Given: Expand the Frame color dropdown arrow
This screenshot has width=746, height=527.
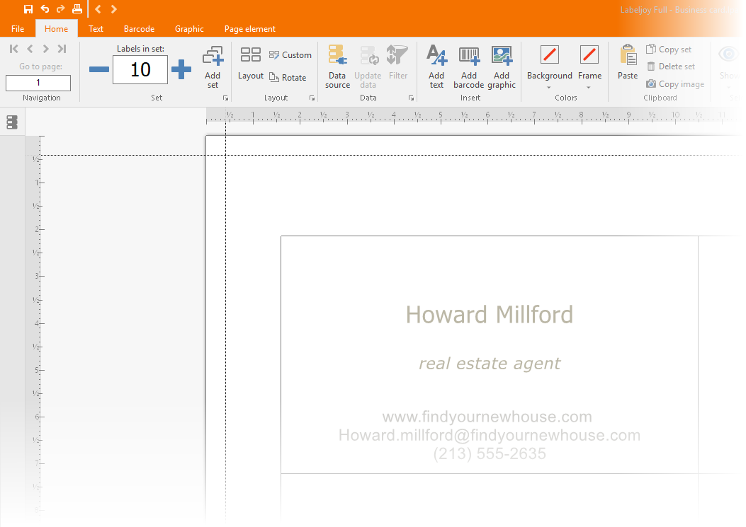Looking at the screenshot, I should (589, 88).
